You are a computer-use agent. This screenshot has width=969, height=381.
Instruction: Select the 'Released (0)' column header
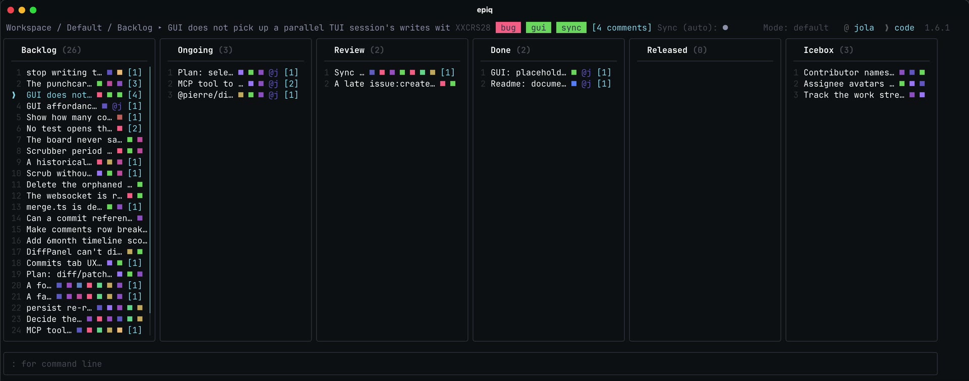pyautogui.click(x=677, y=50)
